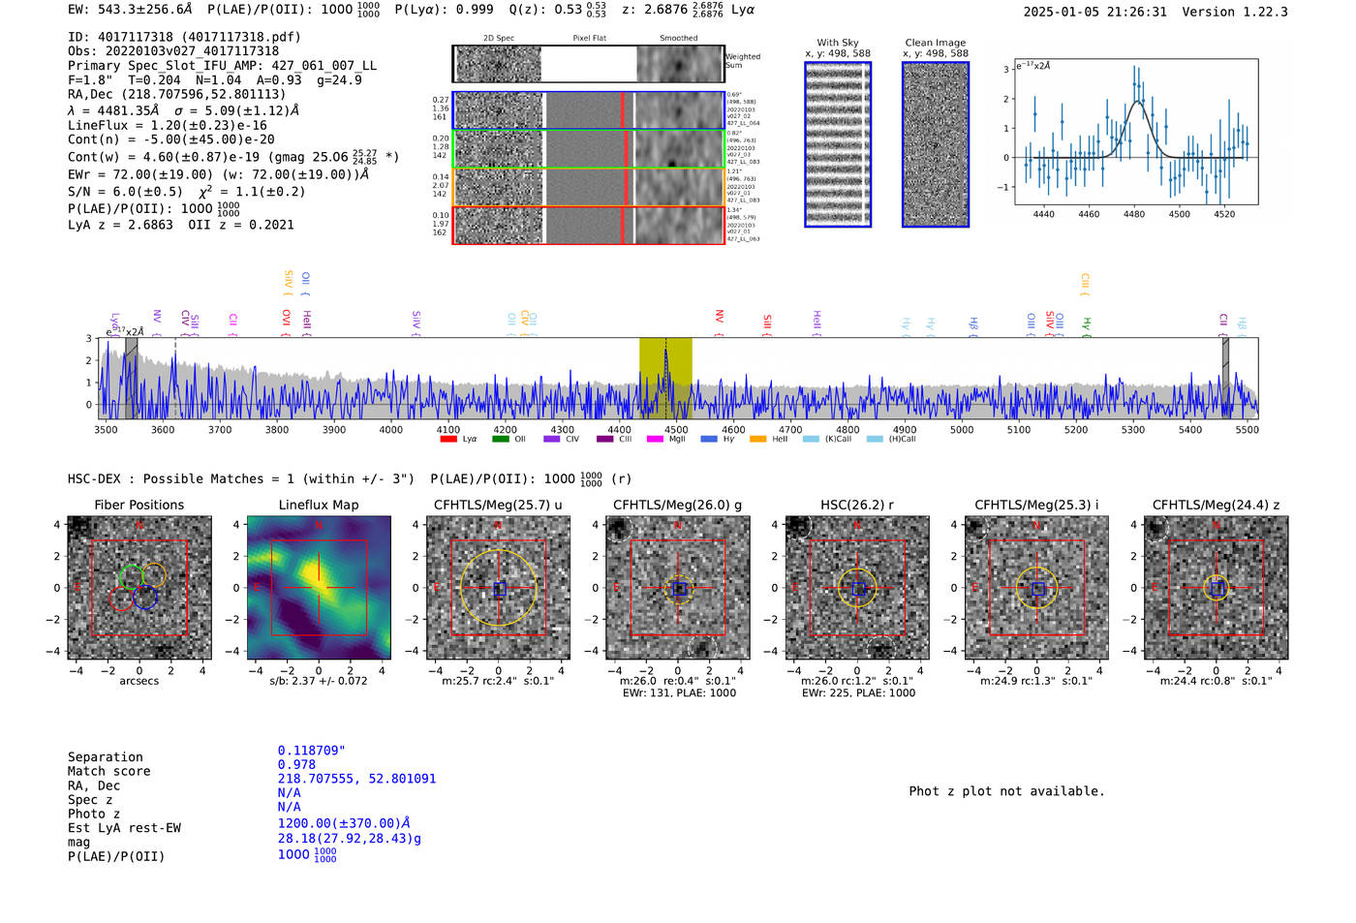The image size is (1356, 923).
Task: Click the Gaussian emission line fit plot
Action: tap(1135, 132)
